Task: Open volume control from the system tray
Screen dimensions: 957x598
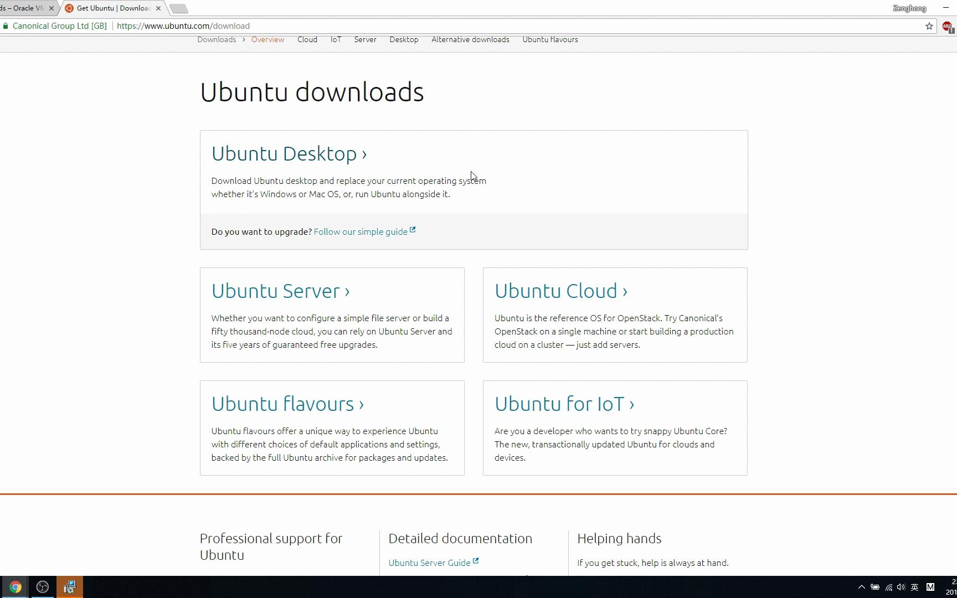Action: [x=901, y=587]
